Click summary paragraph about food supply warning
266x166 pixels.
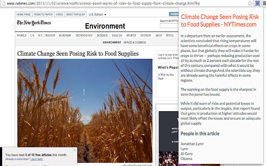pos(218,92)
